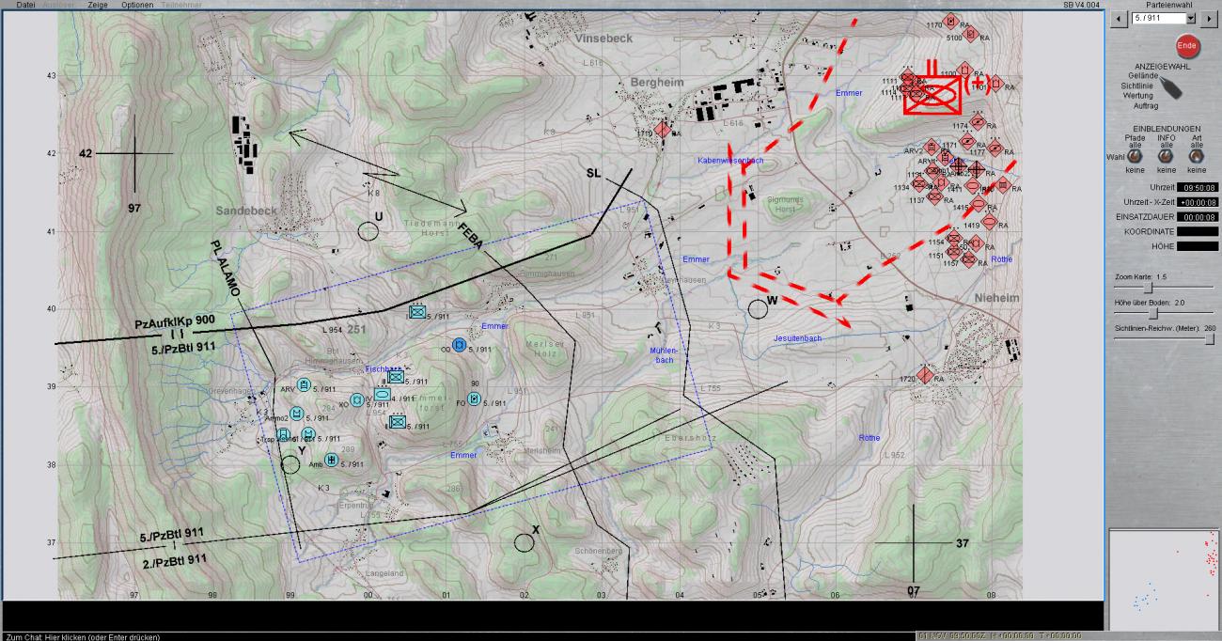Go to next party with right arrow
Viewport: 1222px width, 641px height.
(x=1208, y=18)
